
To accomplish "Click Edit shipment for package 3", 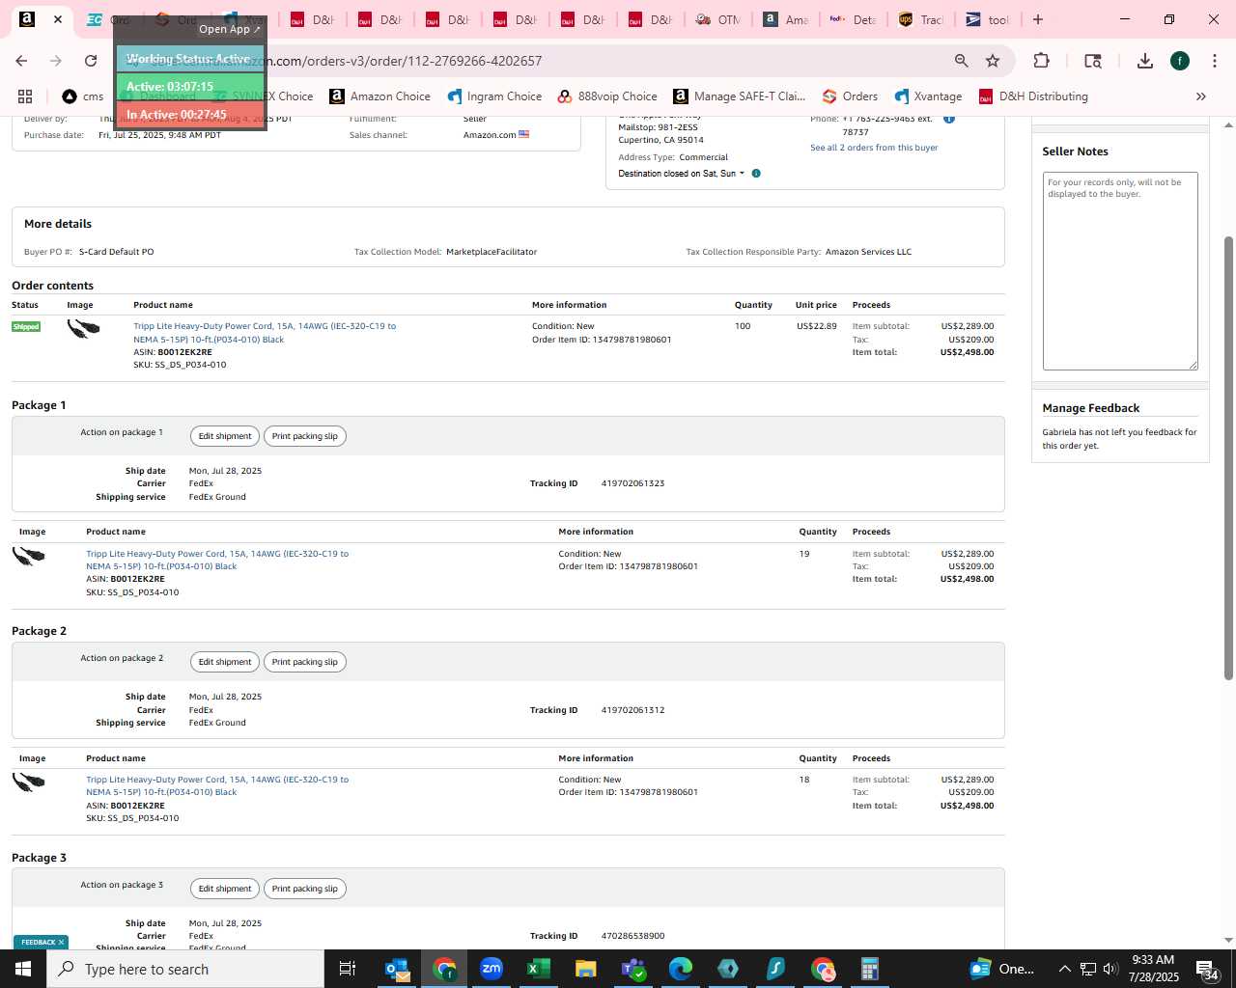I will point(225,889).
